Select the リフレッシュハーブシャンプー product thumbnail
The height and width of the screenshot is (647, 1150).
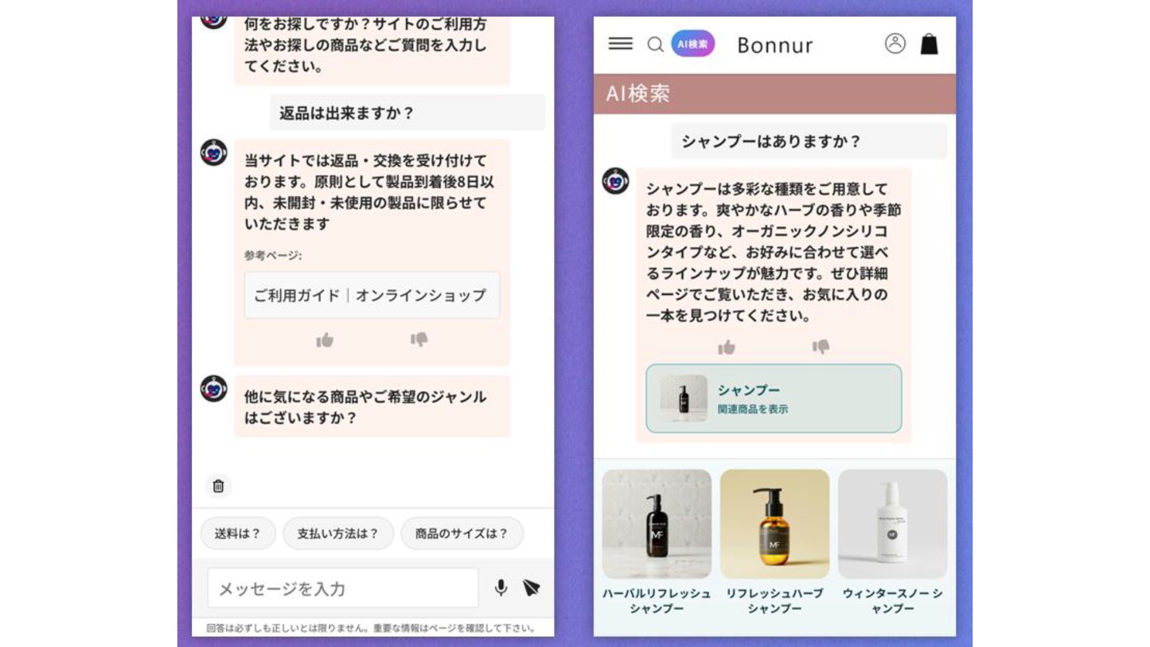click(x=773, y=523)
